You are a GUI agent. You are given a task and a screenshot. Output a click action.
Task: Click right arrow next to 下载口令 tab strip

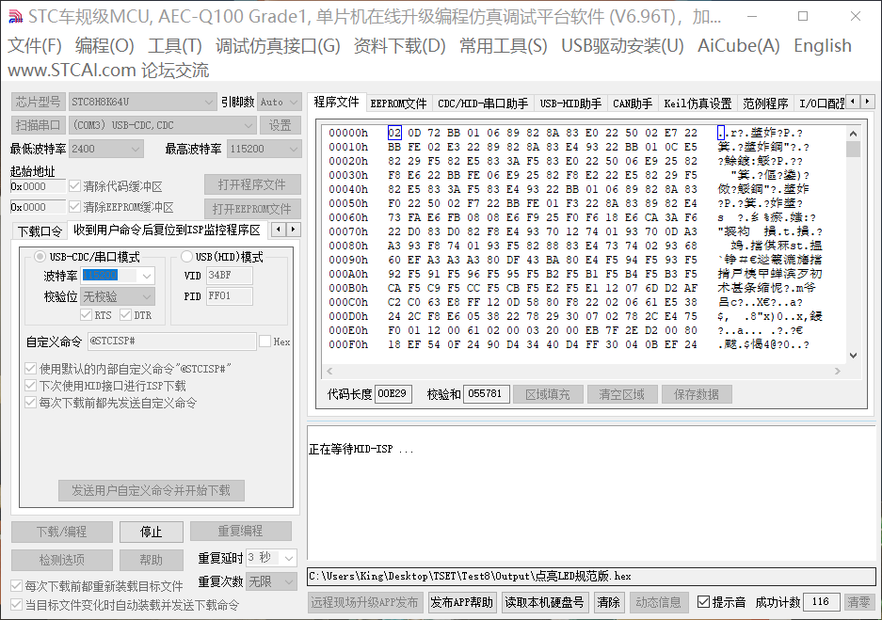293,230
